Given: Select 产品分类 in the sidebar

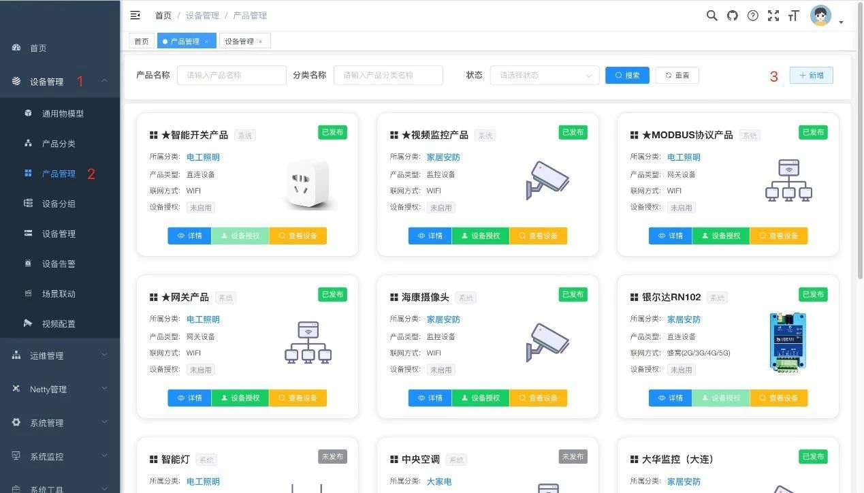Looking at the screenshot, I should click(x=59, y=144).
